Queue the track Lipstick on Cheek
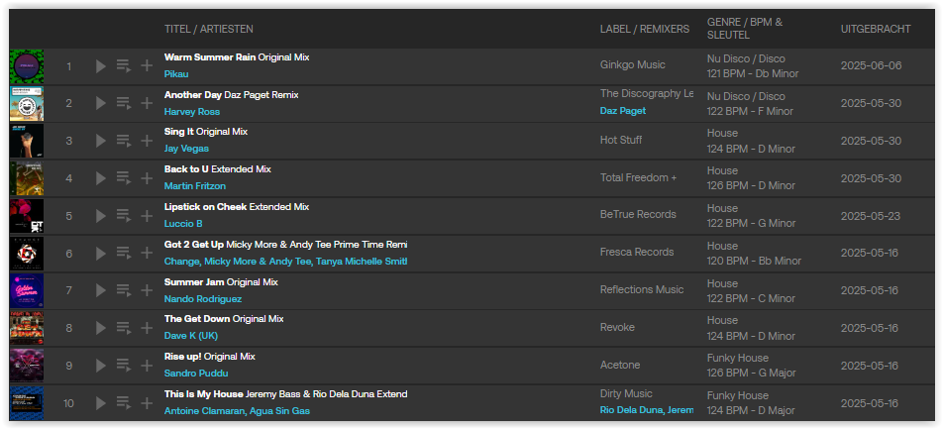Image resolution: width=943 pixels, height=429 pixels. [x=124, y=215]
